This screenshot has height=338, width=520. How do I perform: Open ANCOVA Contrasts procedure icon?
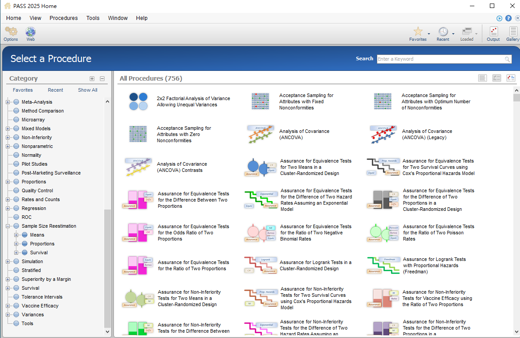pyautogui.click(x=138, y=167)
